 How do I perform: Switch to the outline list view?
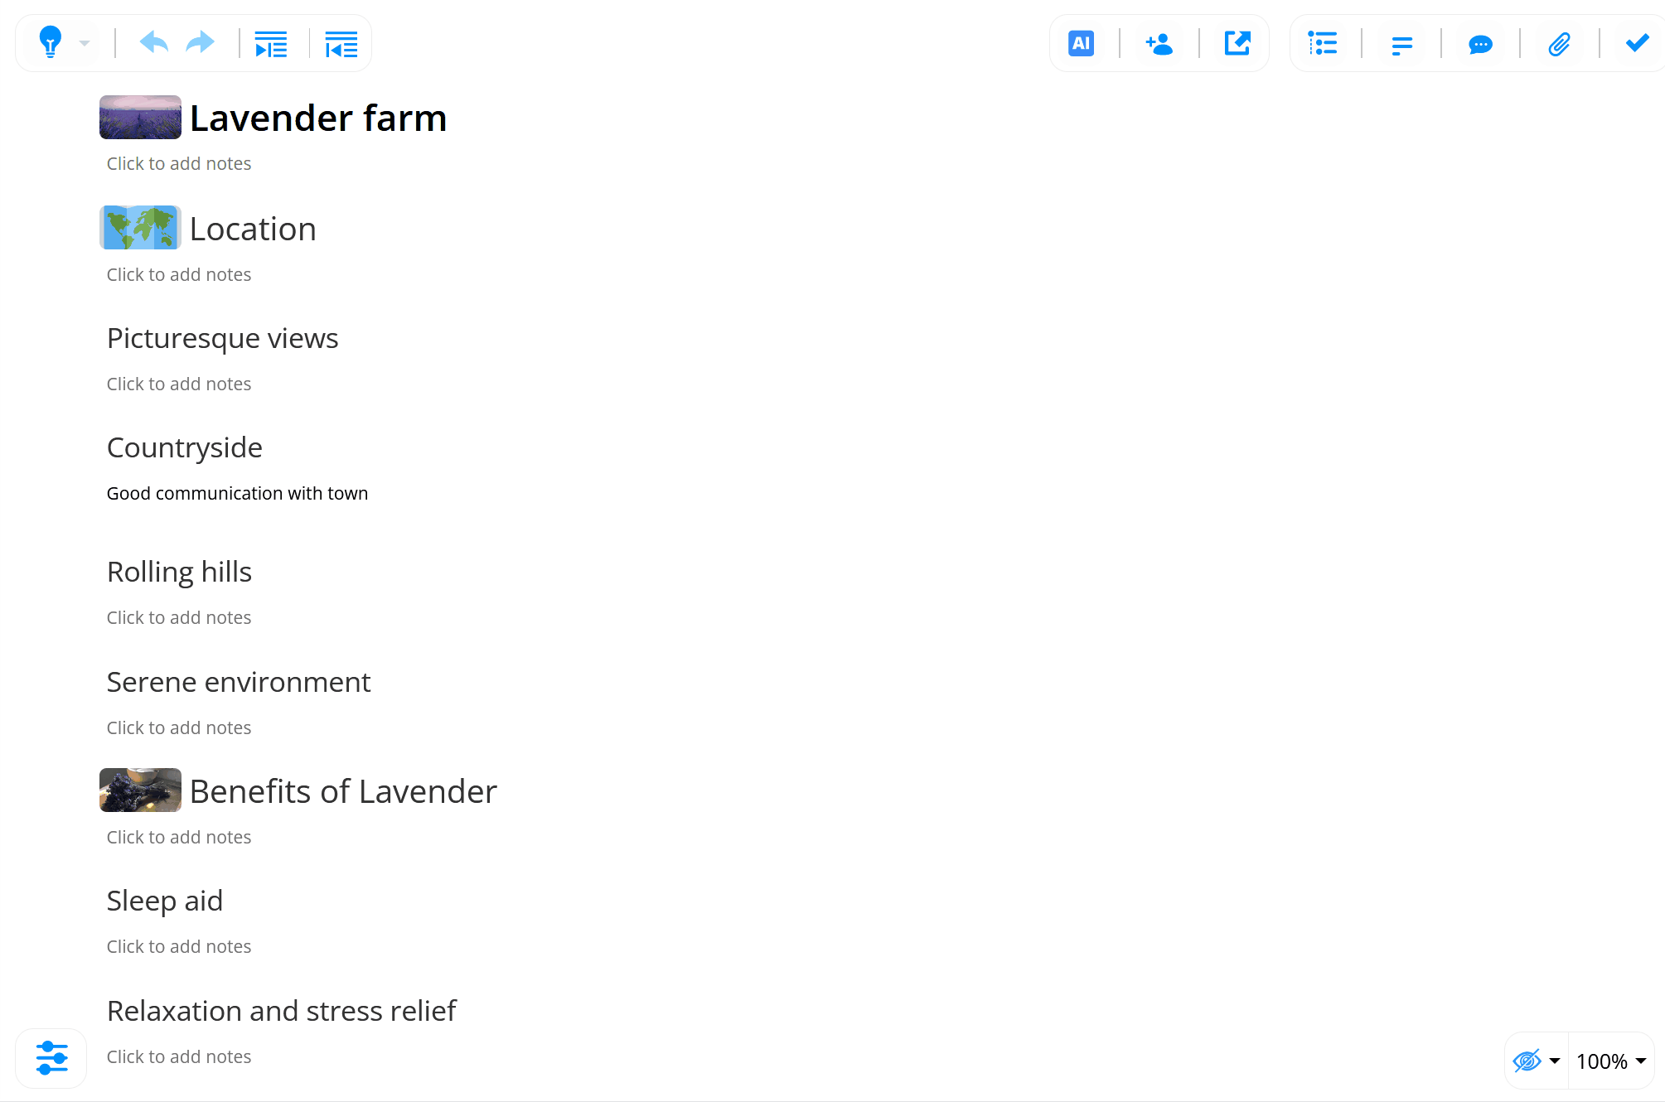[x=1323, y=43]
